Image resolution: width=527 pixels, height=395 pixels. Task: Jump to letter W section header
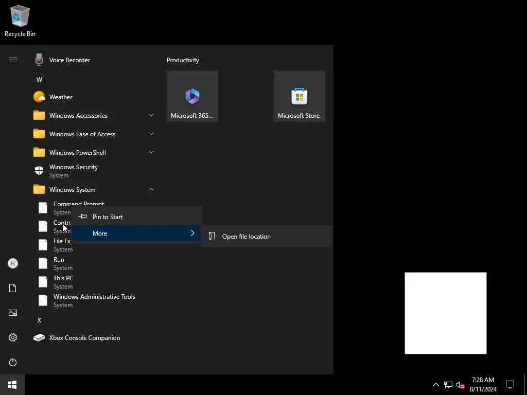(39, 80)
